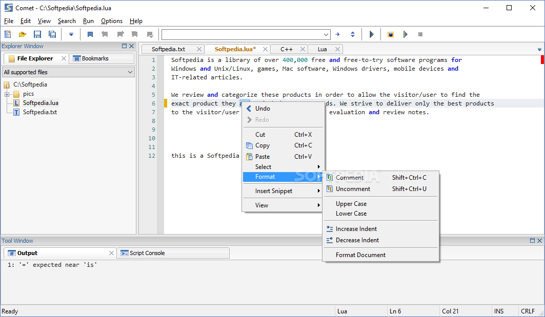
Task: Toggle bookmark with the blue bookmark icon
Action: pyautogui.click(x=90, y=34)
